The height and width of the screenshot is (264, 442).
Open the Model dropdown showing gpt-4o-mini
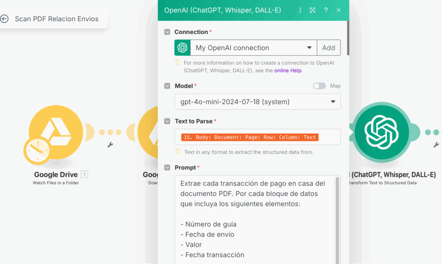click(258, 102)
